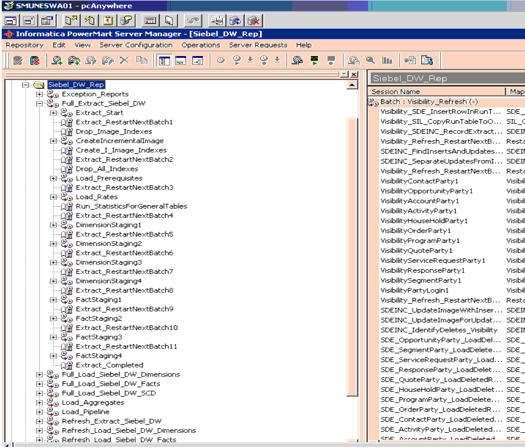Collapse the Siebel_DW_Rep repository node
Image resolution: width=525 pixels, height=448 pixels.
pyautogui.click(x=26, y=85)
